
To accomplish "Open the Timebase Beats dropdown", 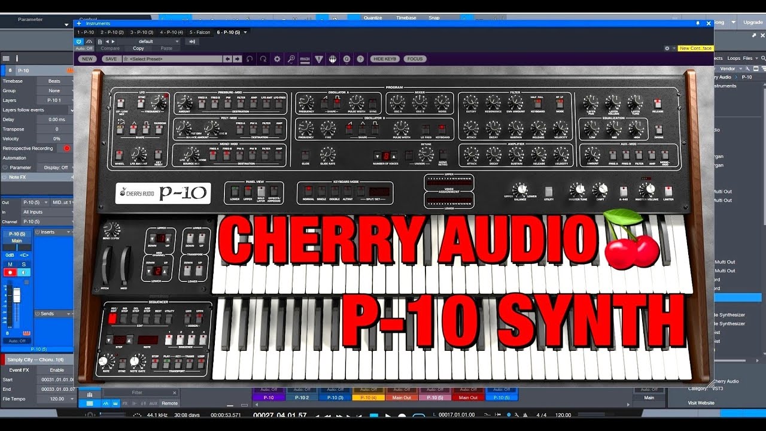I will point(54,81).
